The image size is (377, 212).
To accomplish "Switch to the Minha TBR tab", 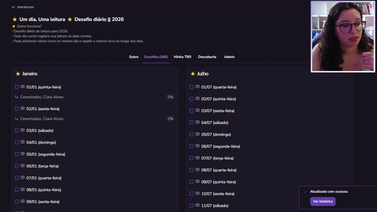I will coord(182,57).
